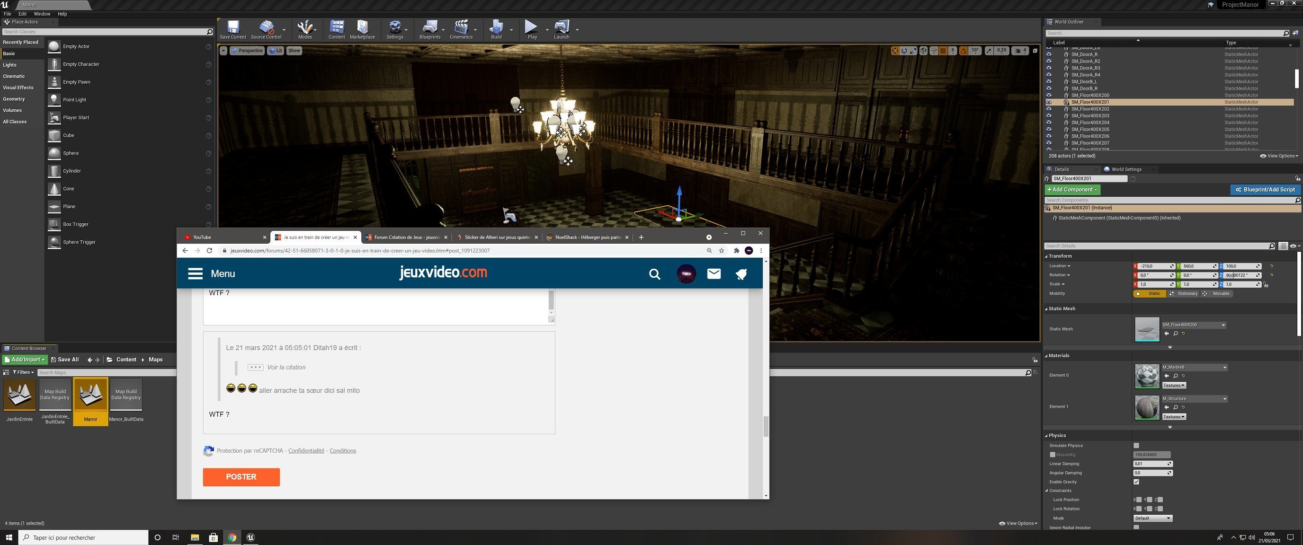
Task: Enable the Simulate Physics checkbox
Action: coord(1136,445)
